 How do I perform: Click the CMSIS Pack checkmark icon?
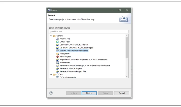point(57,42)
